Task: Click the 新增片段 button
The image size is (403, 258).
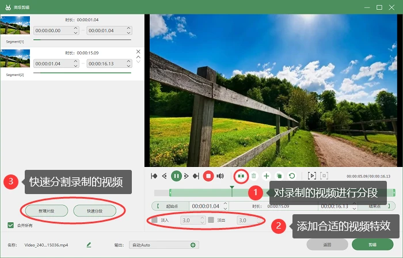Action: (x=47, y=211)
